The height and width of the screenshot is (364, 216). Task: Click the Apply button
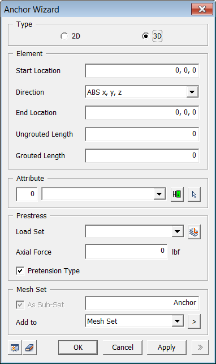(167, 348)
